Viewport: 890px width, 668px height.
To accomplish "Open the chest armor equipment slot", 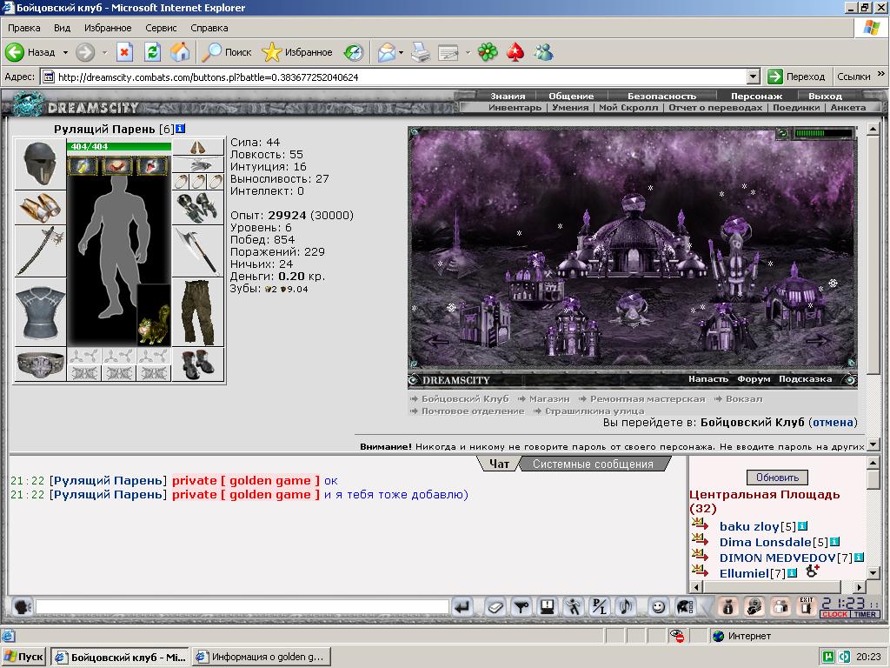I will point(40,312).
